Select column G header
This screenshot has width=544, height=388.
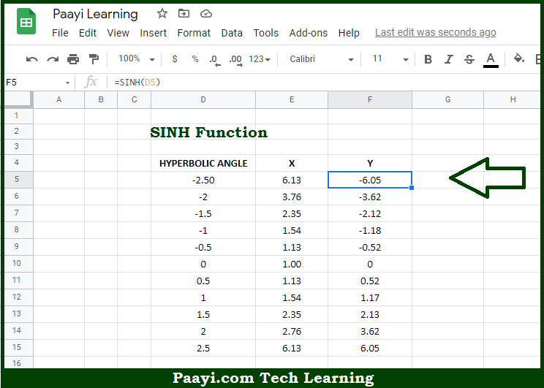point(448,100)
